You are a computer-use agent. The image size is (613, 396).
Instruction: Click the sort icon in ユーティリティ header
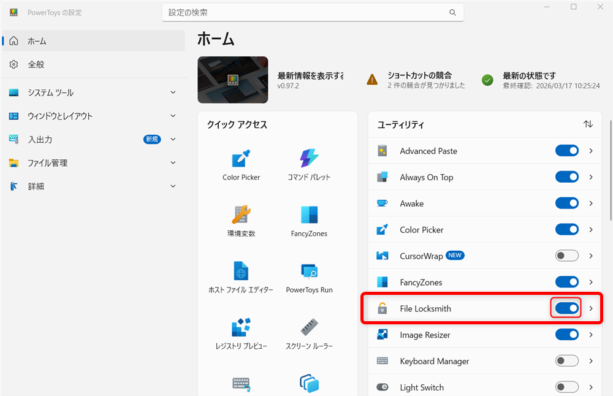pos(588,124)
